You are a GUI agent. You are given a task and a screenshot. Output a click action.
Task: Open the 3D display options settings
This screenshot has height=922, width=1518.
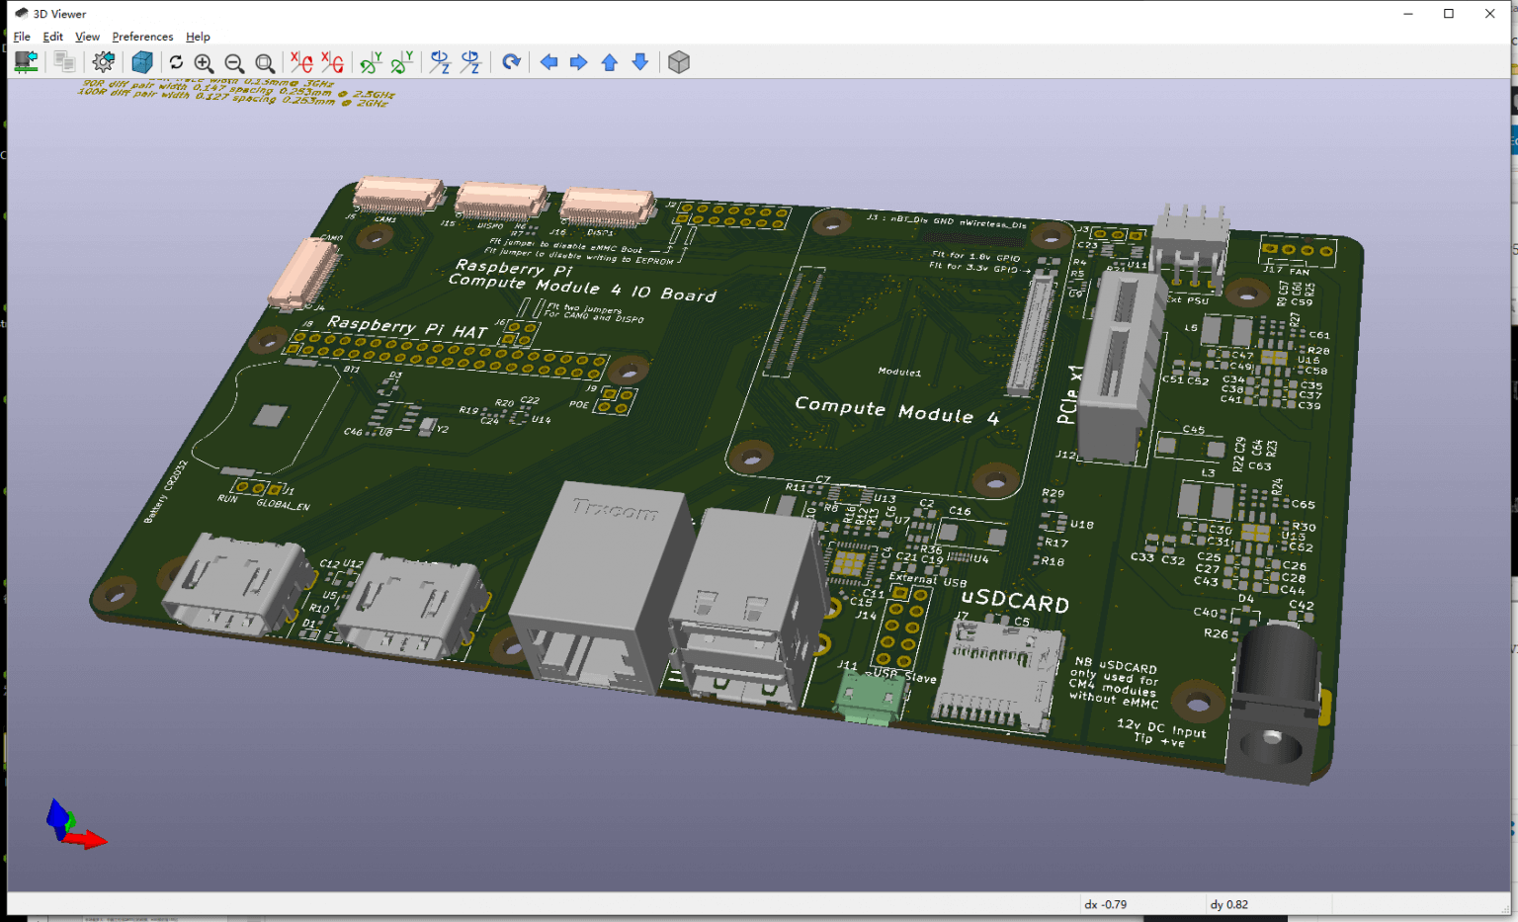pos(103,61)
